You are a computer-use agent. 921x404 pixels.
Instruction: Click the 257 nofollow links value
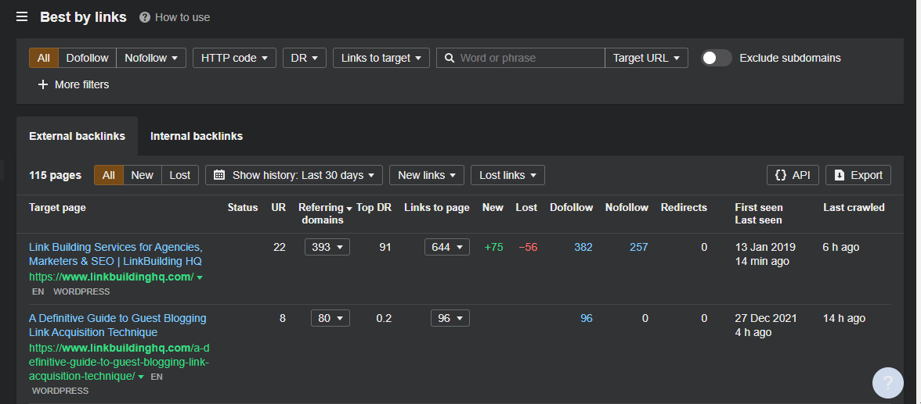638,247
